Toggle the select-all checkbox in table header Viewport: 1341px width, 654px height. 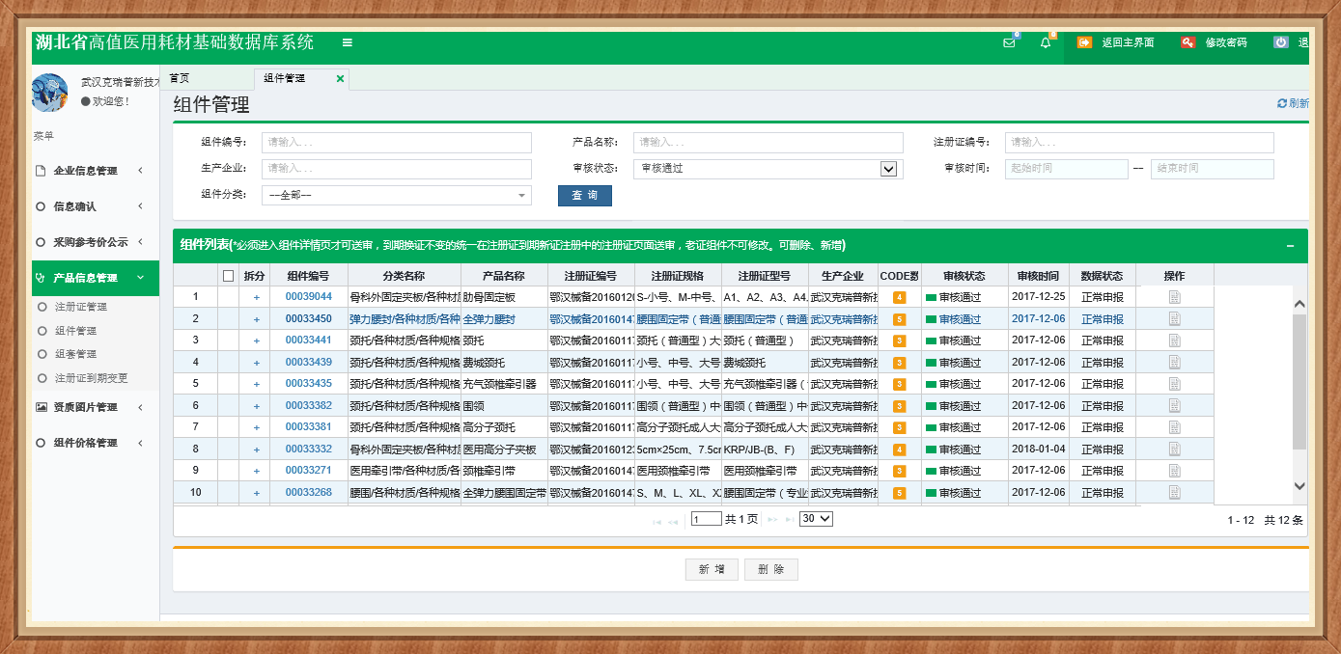[x=228, y=276]
